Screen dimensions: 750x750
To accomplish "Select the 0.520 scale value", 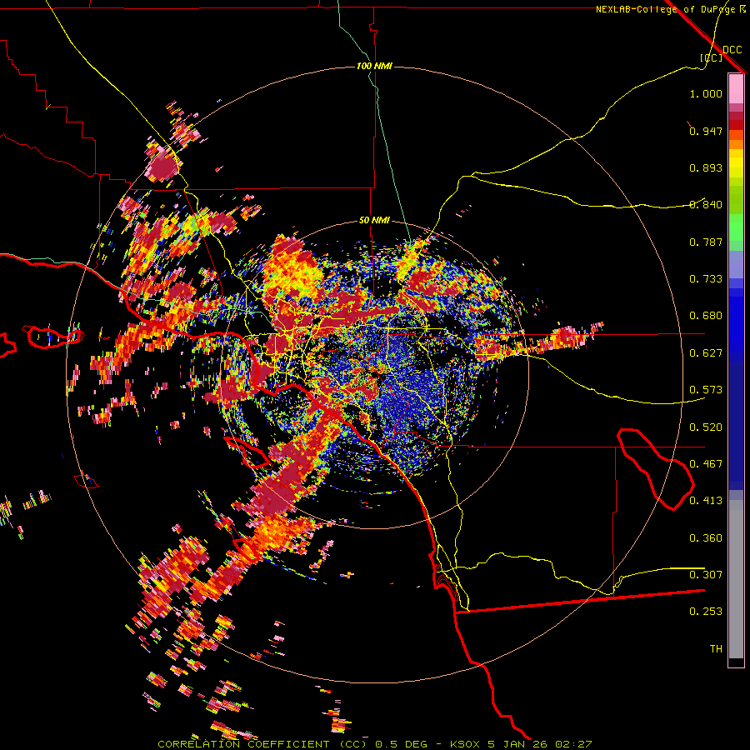I will click(706, 427).
